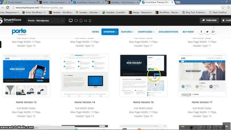Screen dimensions: 231x130
Task: Open the Porto WordPress bookmark
Action: (x=34, y=13)
